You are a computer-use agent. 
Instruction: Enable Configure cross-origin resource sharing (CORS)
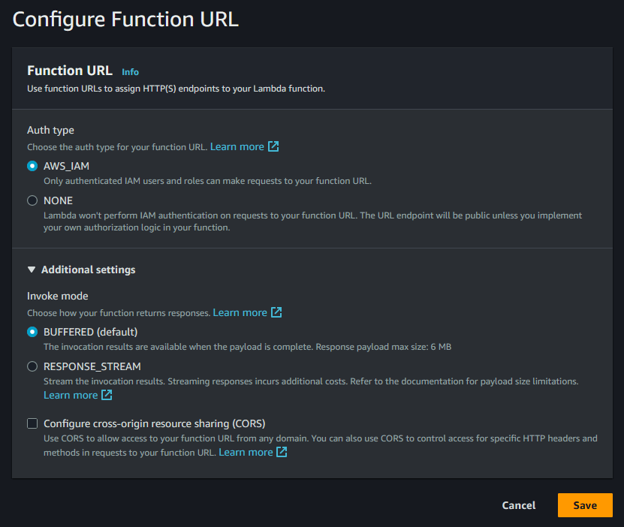pos(32,423)
